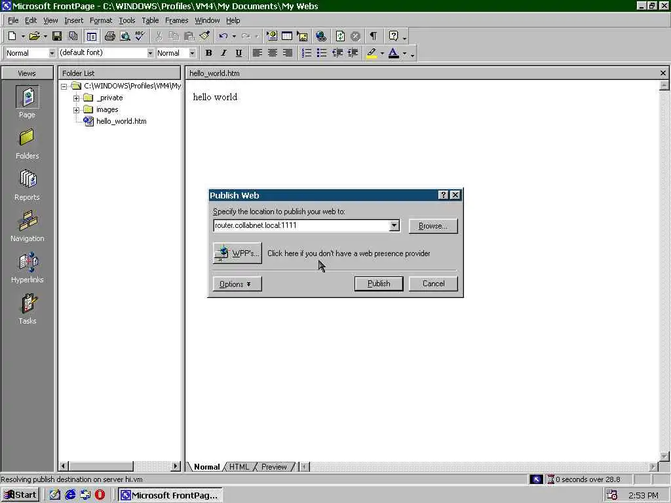Viewport: 671px width, 503px height.
Task: Click the Open file toolbar icon
Action: [35, 37]
